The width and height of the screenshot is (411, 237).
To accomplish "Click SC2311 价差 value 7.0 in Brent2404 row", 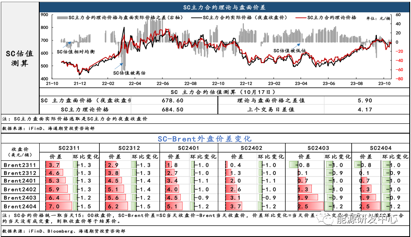I will [54, 206].
